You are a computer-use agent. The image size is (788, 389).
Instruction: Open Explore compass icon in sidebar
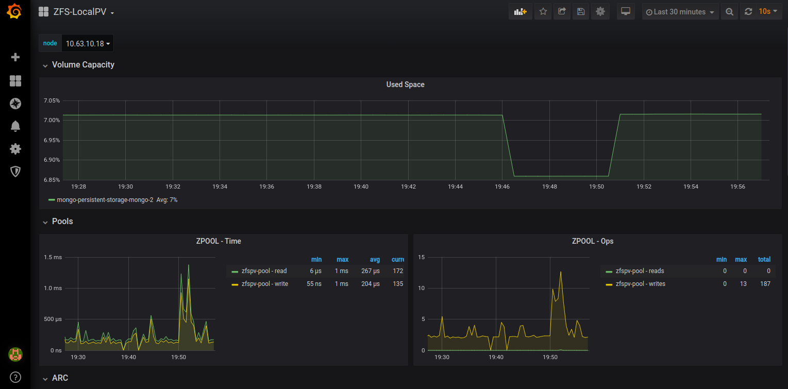point(15,104)
